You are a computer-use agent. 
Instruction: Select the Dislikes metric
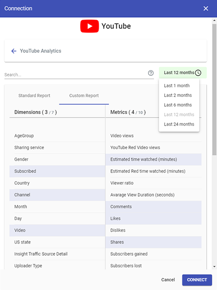pyautogui.click(x=153, y=230)
